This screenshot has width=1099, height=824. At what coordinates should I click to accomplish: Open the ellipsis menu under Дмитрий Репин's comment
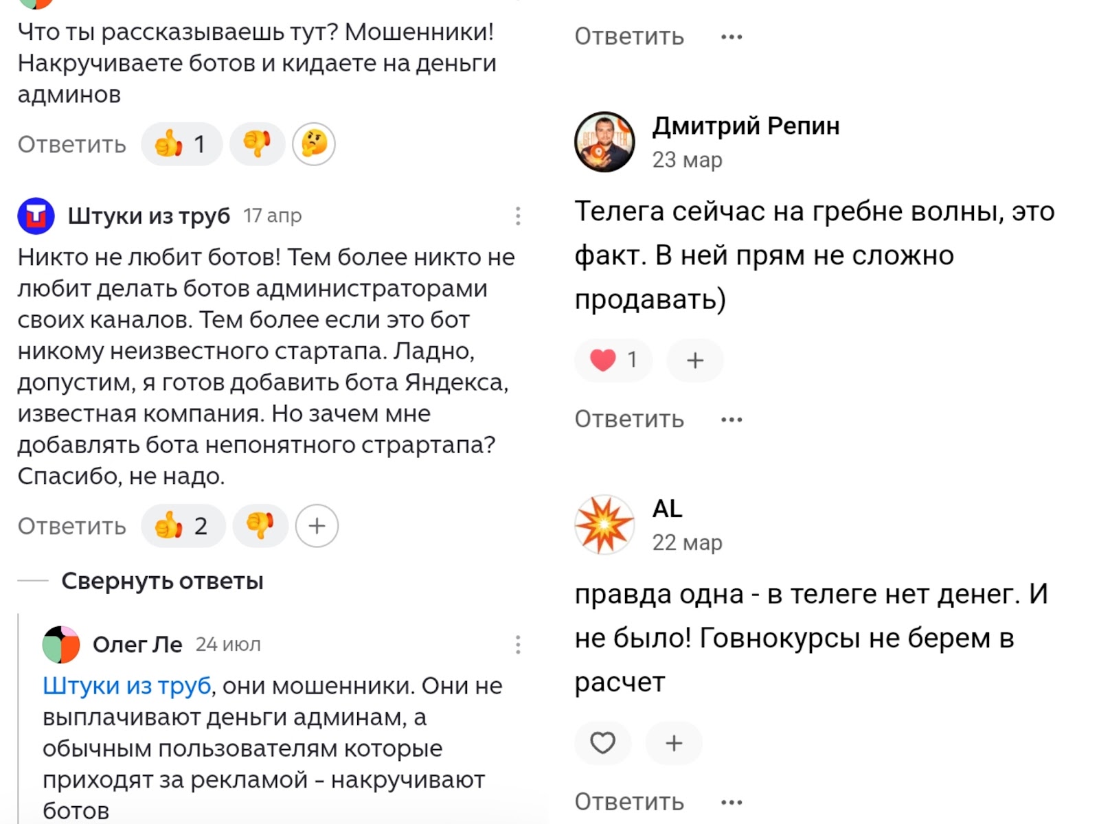[x=732, y=419]
